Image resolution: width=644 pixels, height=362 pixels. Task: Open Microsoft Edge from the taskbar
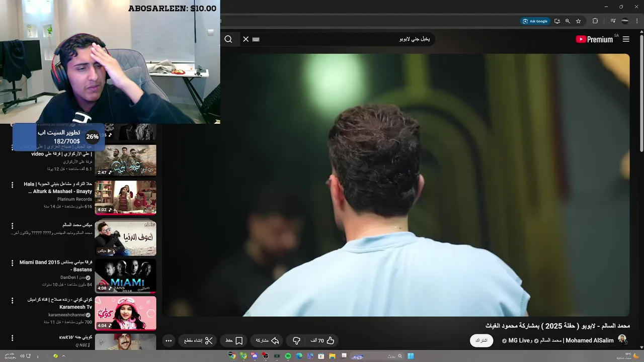pyautogui.click(x=299, y=356)
